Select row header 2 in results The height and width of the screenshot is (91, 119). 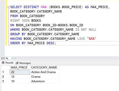point(6,77)
